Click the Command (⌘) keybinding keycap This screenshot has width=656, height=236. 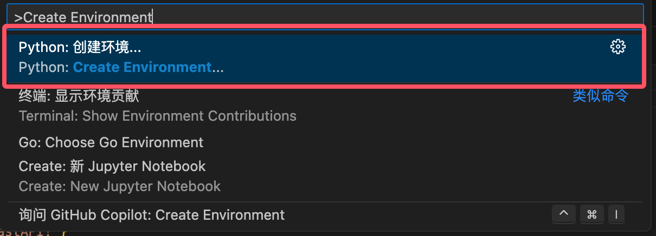coord(591,215)
